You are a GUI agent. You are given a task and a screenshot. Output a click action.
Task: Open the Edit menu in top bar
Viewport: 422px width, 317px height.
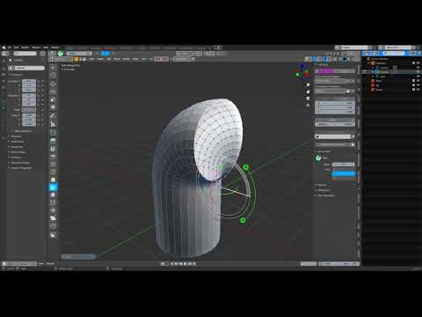click(x=16, y=48)
